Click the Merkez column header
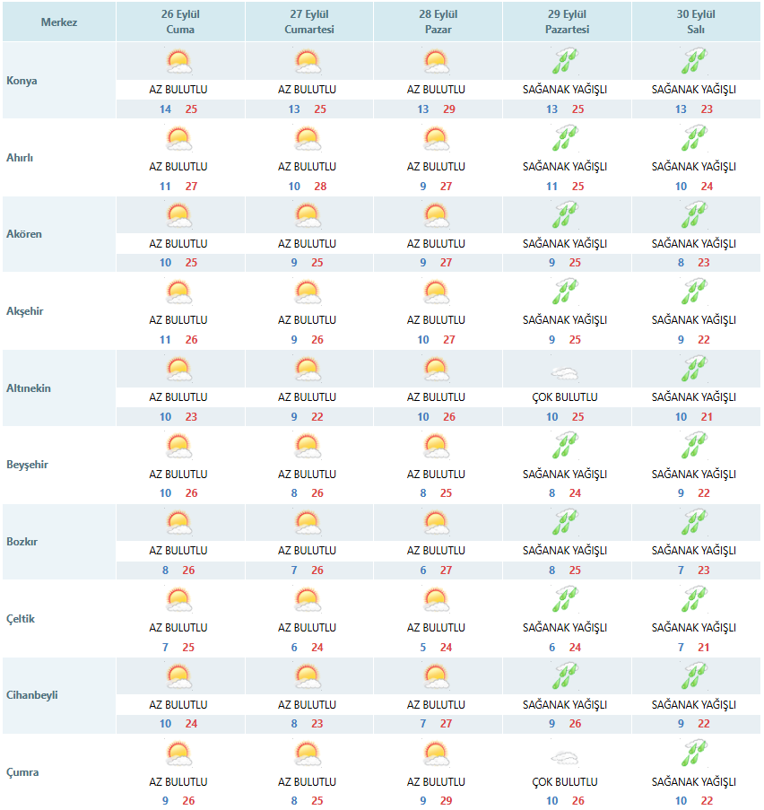Screen dimensions: 764x810 pyautogui.click(x=59, y=22)
